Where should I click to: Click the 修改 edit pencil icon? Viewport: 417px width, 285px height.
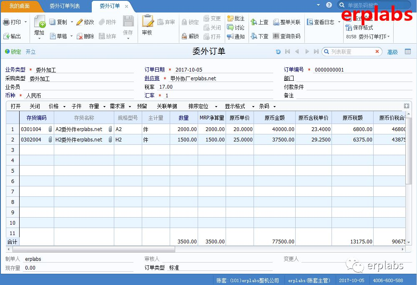click(x=80, y=22)
